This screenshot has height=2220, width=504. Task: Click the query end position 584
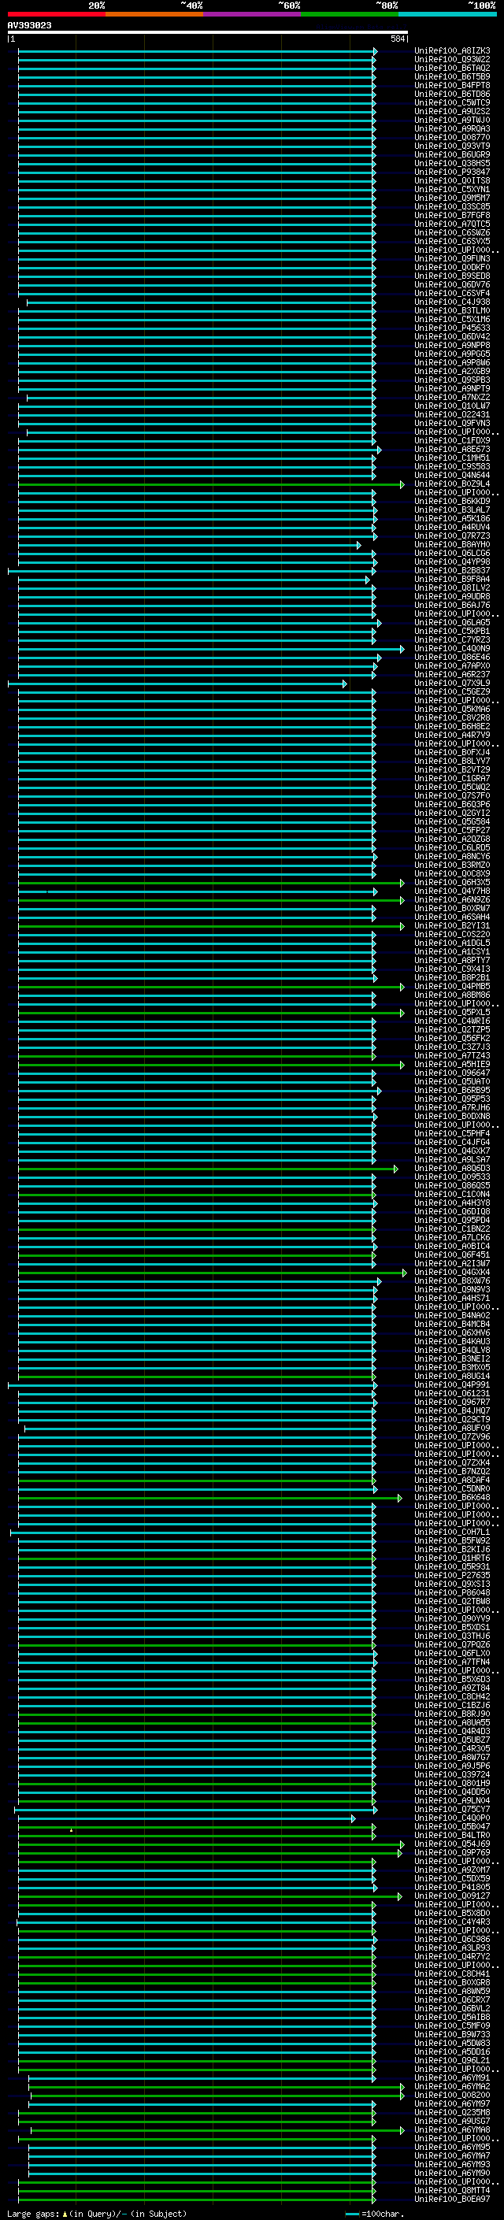pos(398,39)
